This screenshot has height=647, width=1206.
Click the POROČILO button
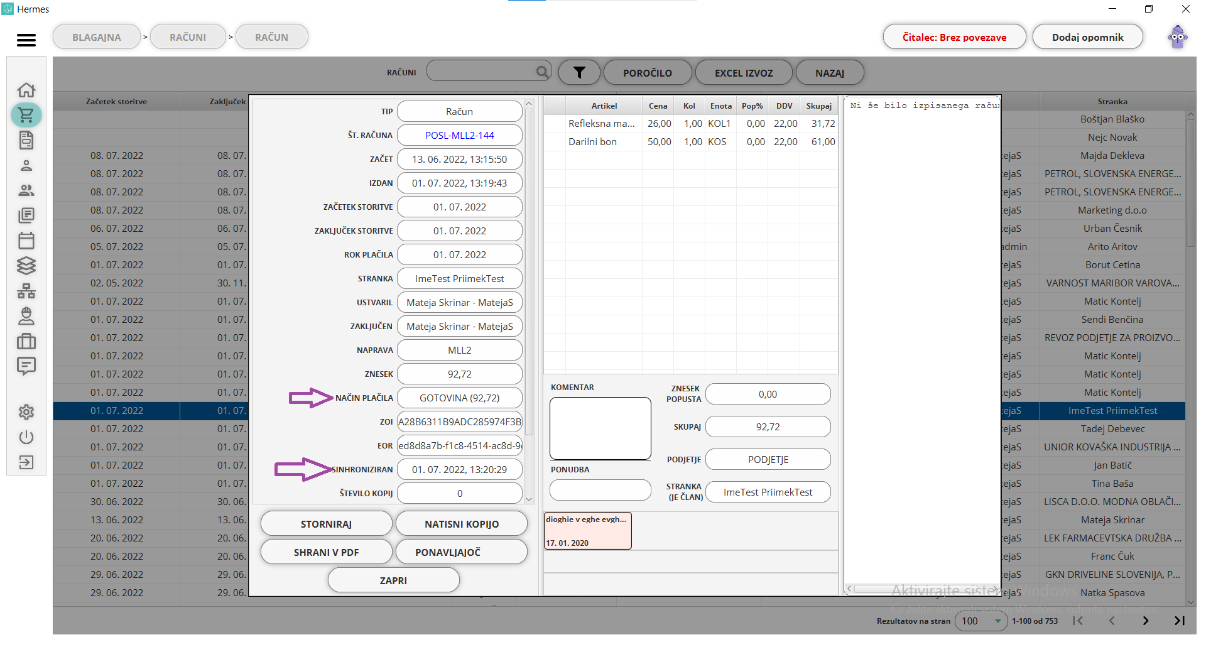pos(648,72)
